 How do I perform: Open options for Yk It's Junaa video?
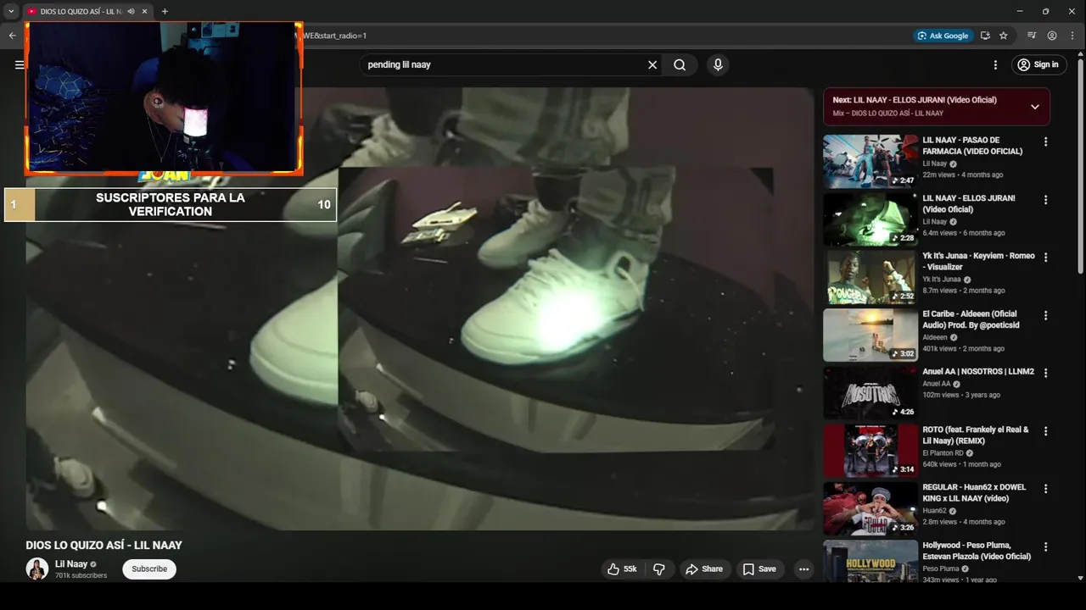[x=1045, y=258]
